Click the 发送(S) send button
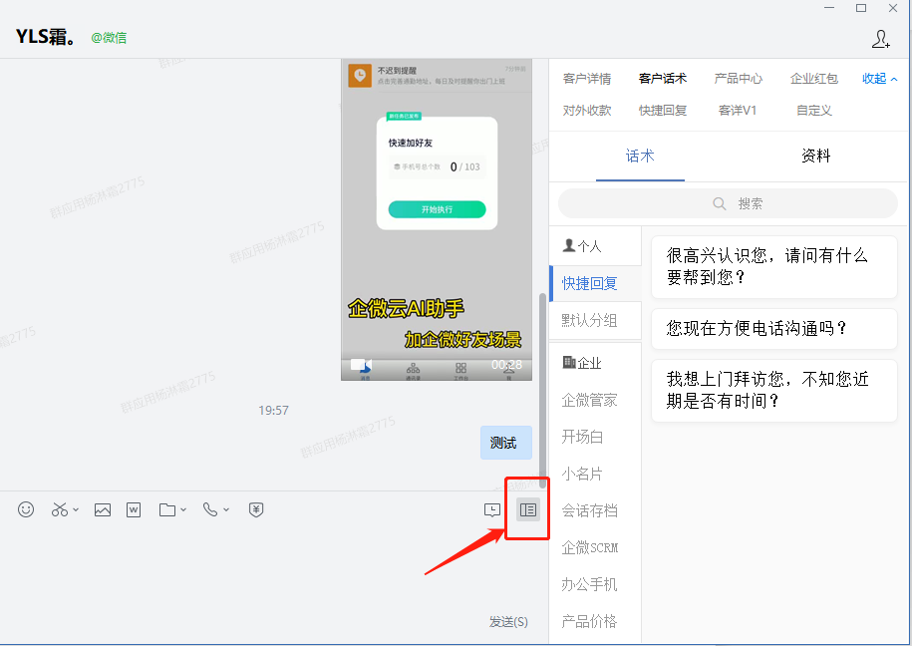 point(508,621)
